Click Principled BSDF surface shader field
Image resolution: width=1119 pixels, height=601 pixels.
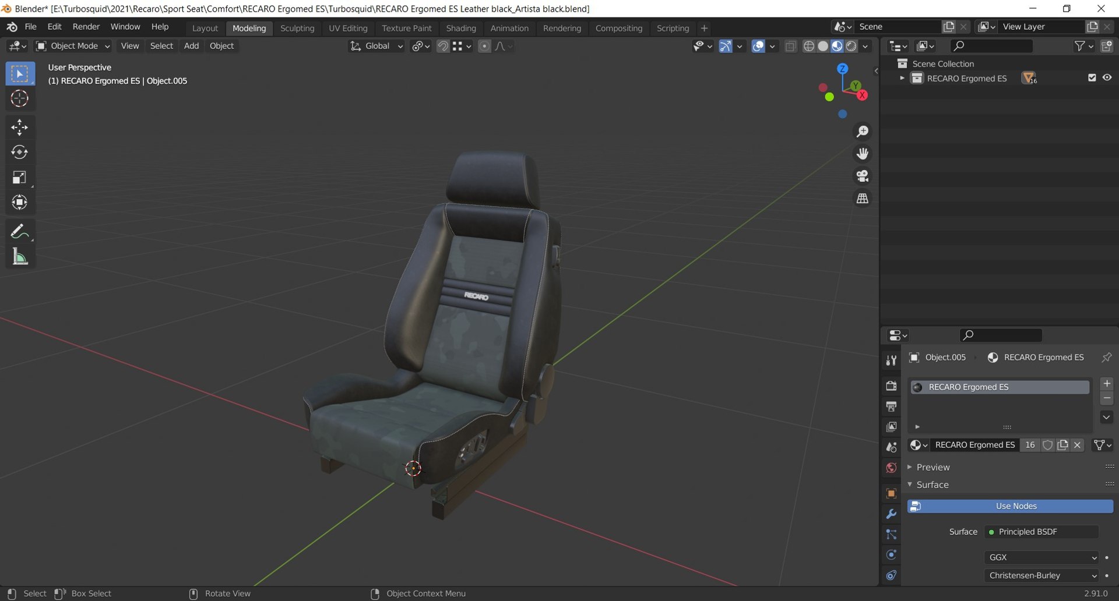pos(1041,532)
